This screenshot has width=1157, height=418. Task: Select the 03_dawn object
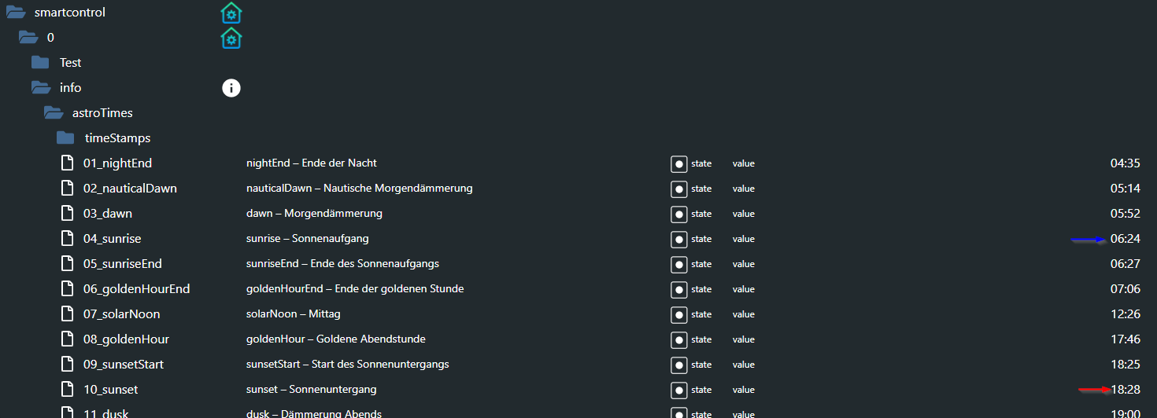point(108,214)
